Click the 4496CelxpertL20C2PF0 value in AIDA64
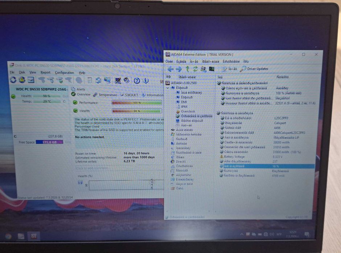The width and height of the screenshot is (341, 253). [289, 133]
